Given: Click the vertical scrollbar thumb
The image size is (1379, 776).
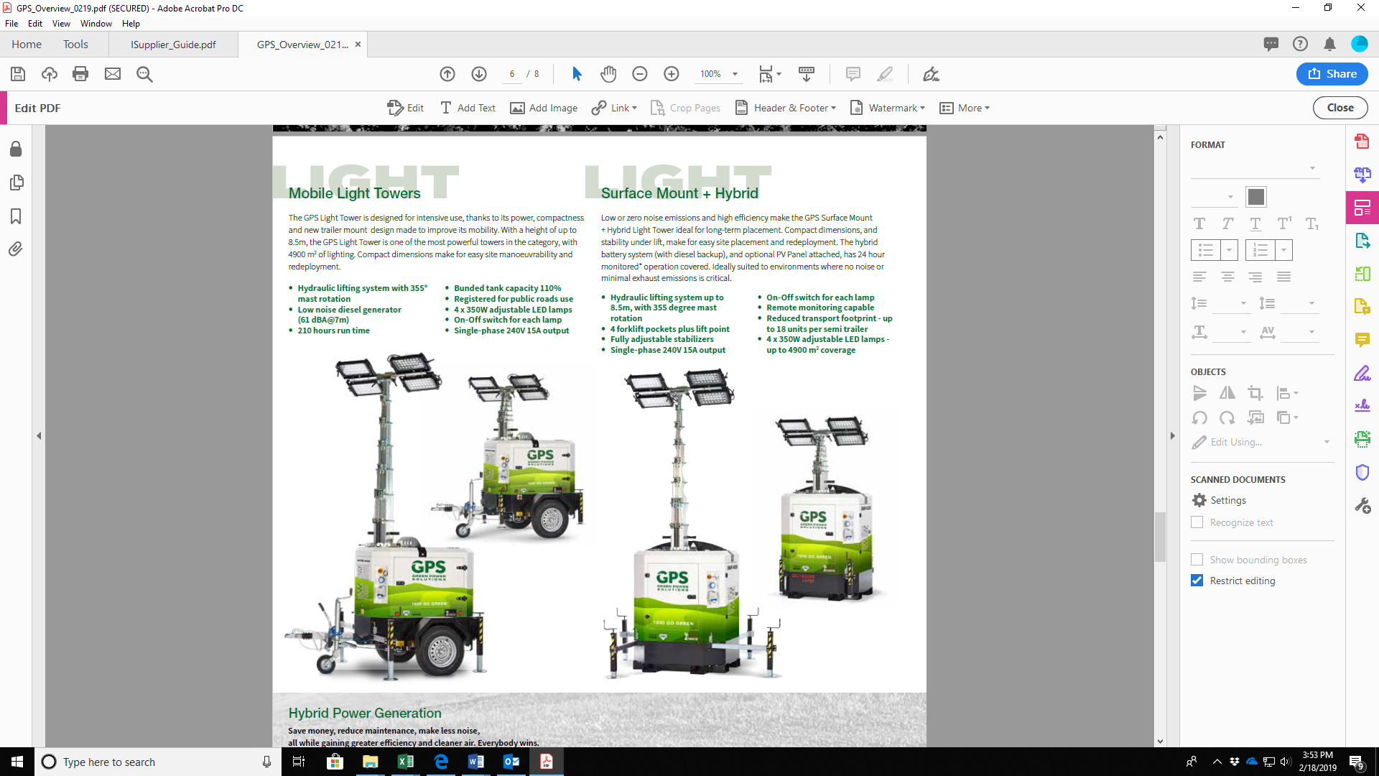Looking at the screenshot, I should [x=1160, y=537].
